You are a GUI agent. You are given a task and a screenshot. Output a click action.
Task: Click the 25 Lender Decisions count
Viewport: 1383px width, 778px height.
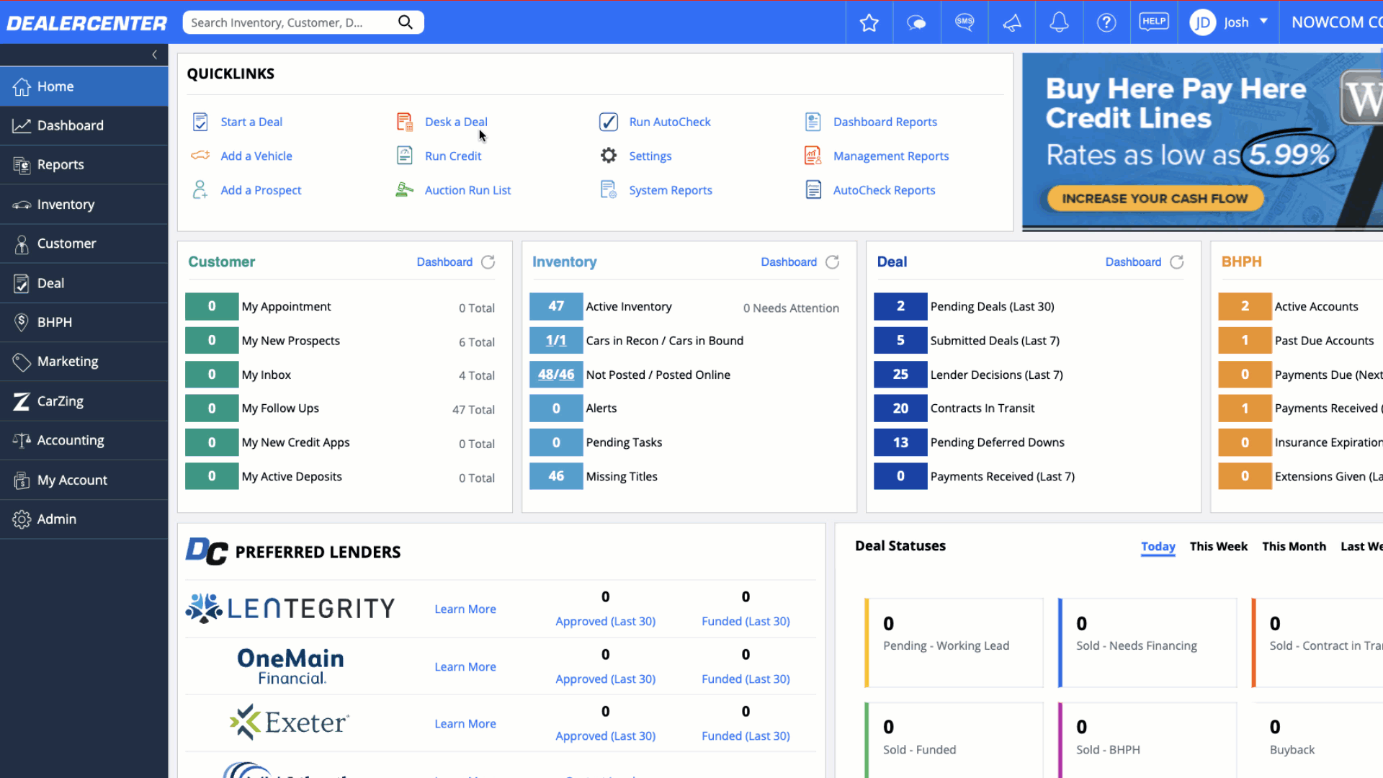(x=900, y=375)
